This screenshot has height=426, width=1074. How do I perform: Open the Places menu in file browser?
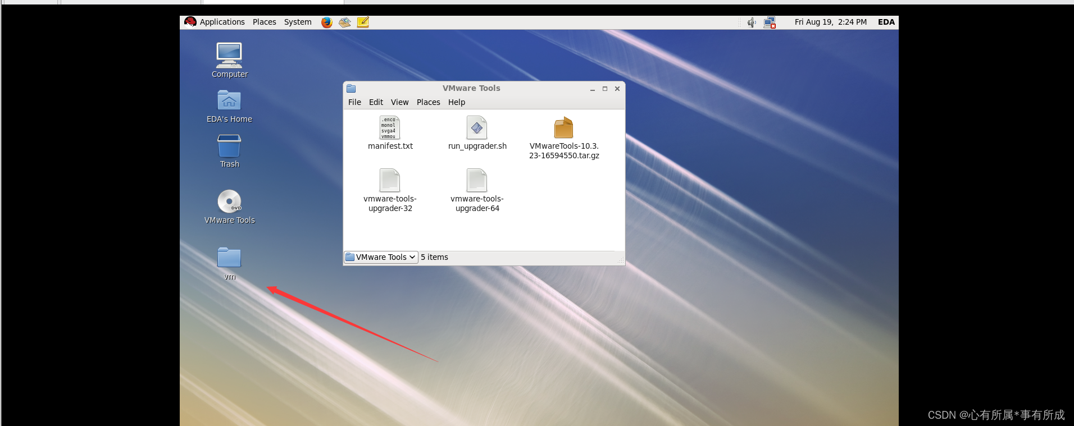pyautogui.click(x=428, y=102)
